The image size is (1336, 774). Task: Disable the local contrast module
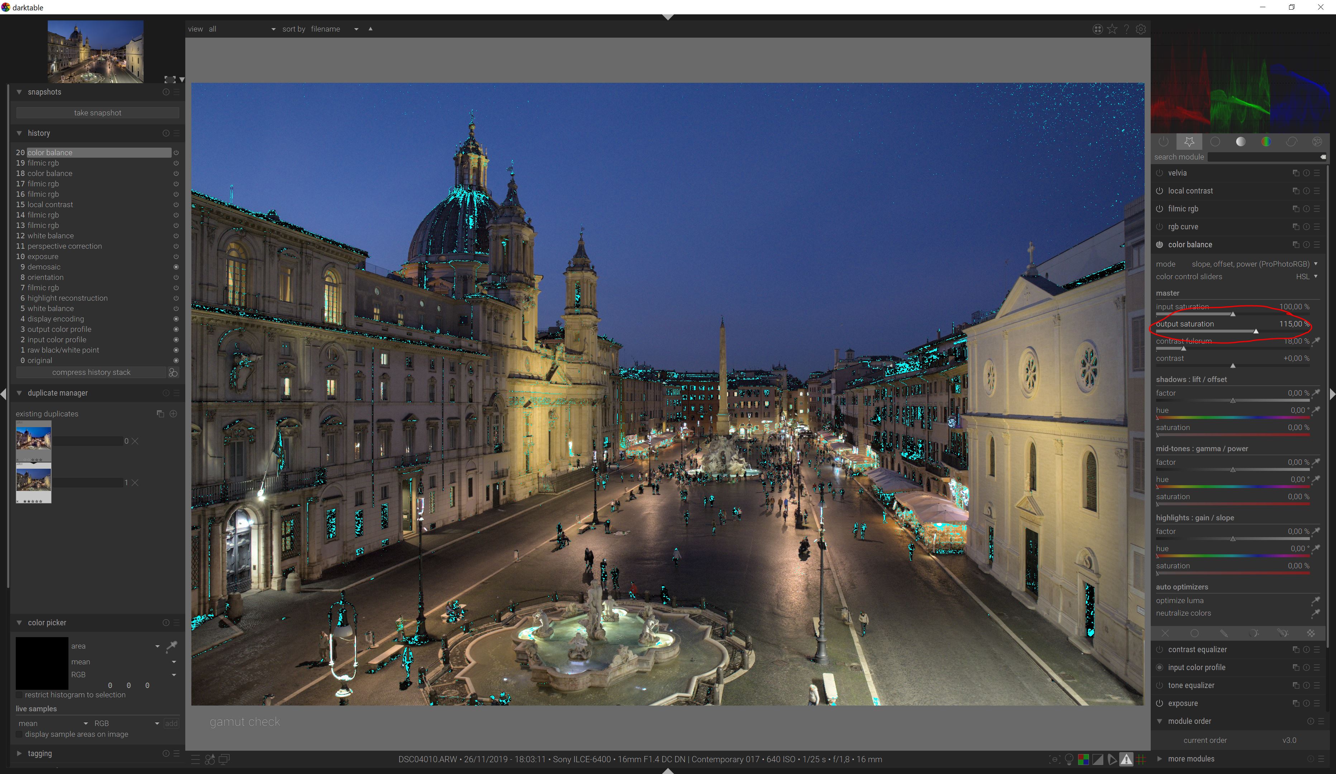tap(1159, 191)
